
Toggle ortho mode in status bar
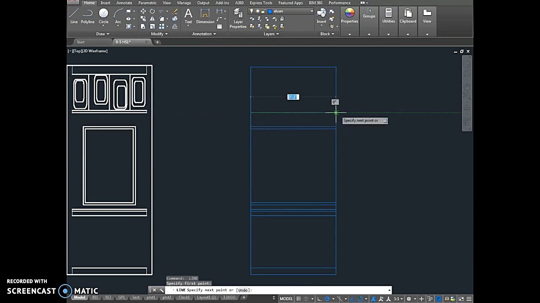(319, 299)
